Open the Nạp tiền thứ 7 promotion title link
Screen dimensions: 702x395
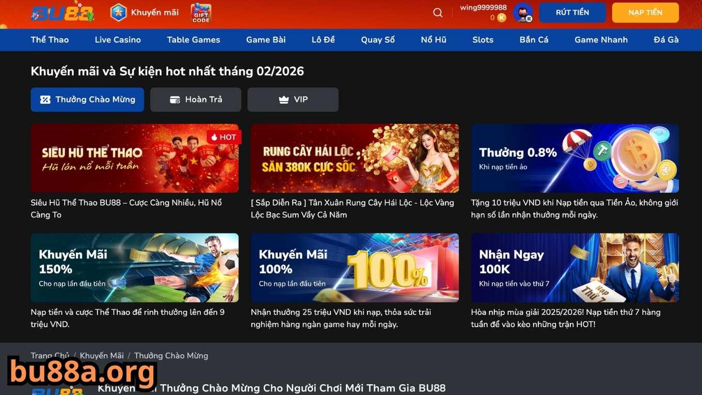565,318
